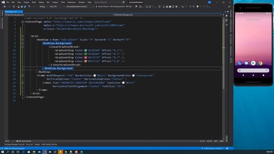
Task: Open the Output tab
Action: (x=37, y=145)
